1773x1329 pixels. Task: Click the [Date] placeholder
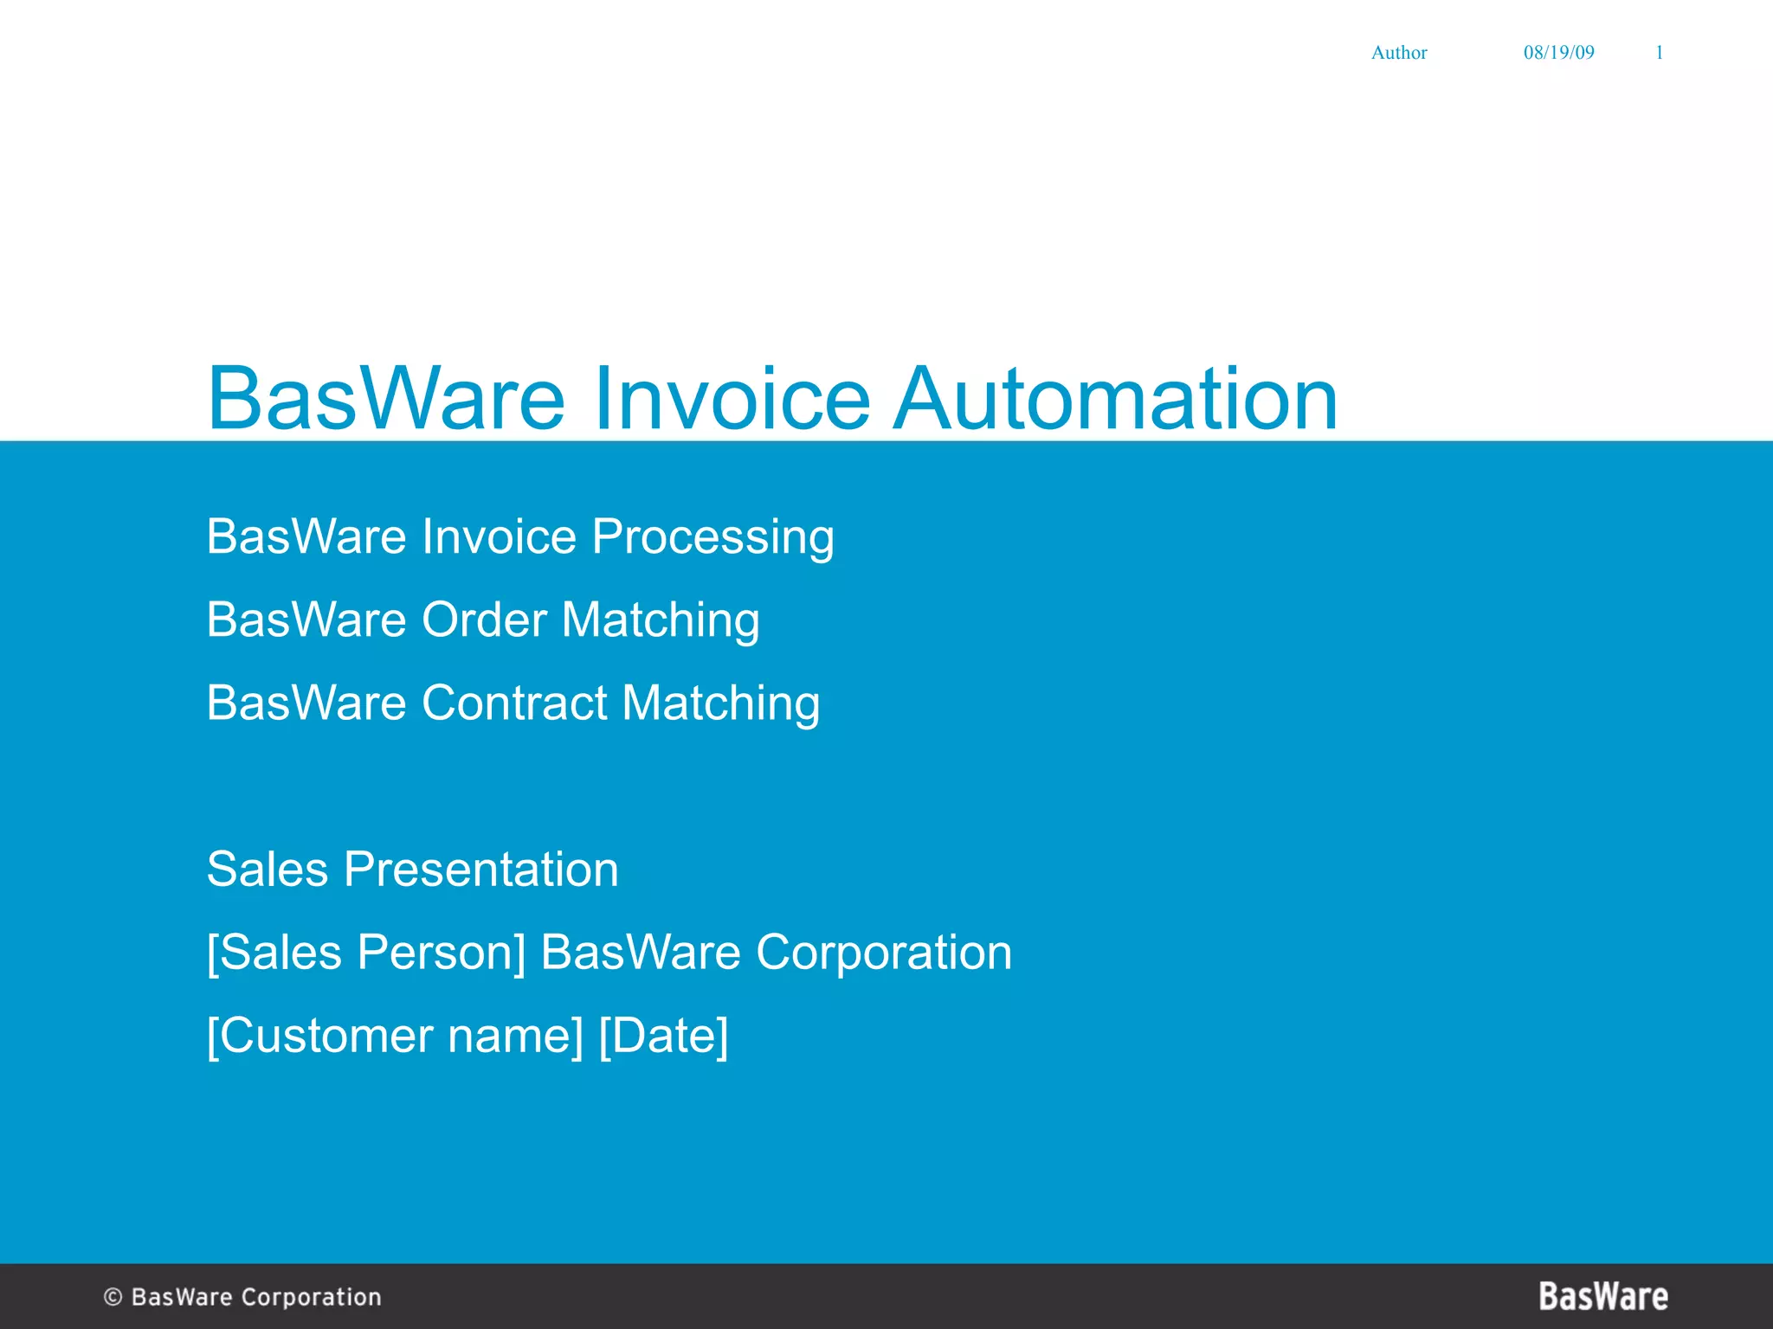click(663, 1035)
